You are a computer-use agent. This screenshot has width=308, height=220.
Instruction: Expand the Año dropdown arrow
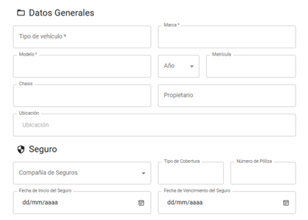tap(192, 66)
